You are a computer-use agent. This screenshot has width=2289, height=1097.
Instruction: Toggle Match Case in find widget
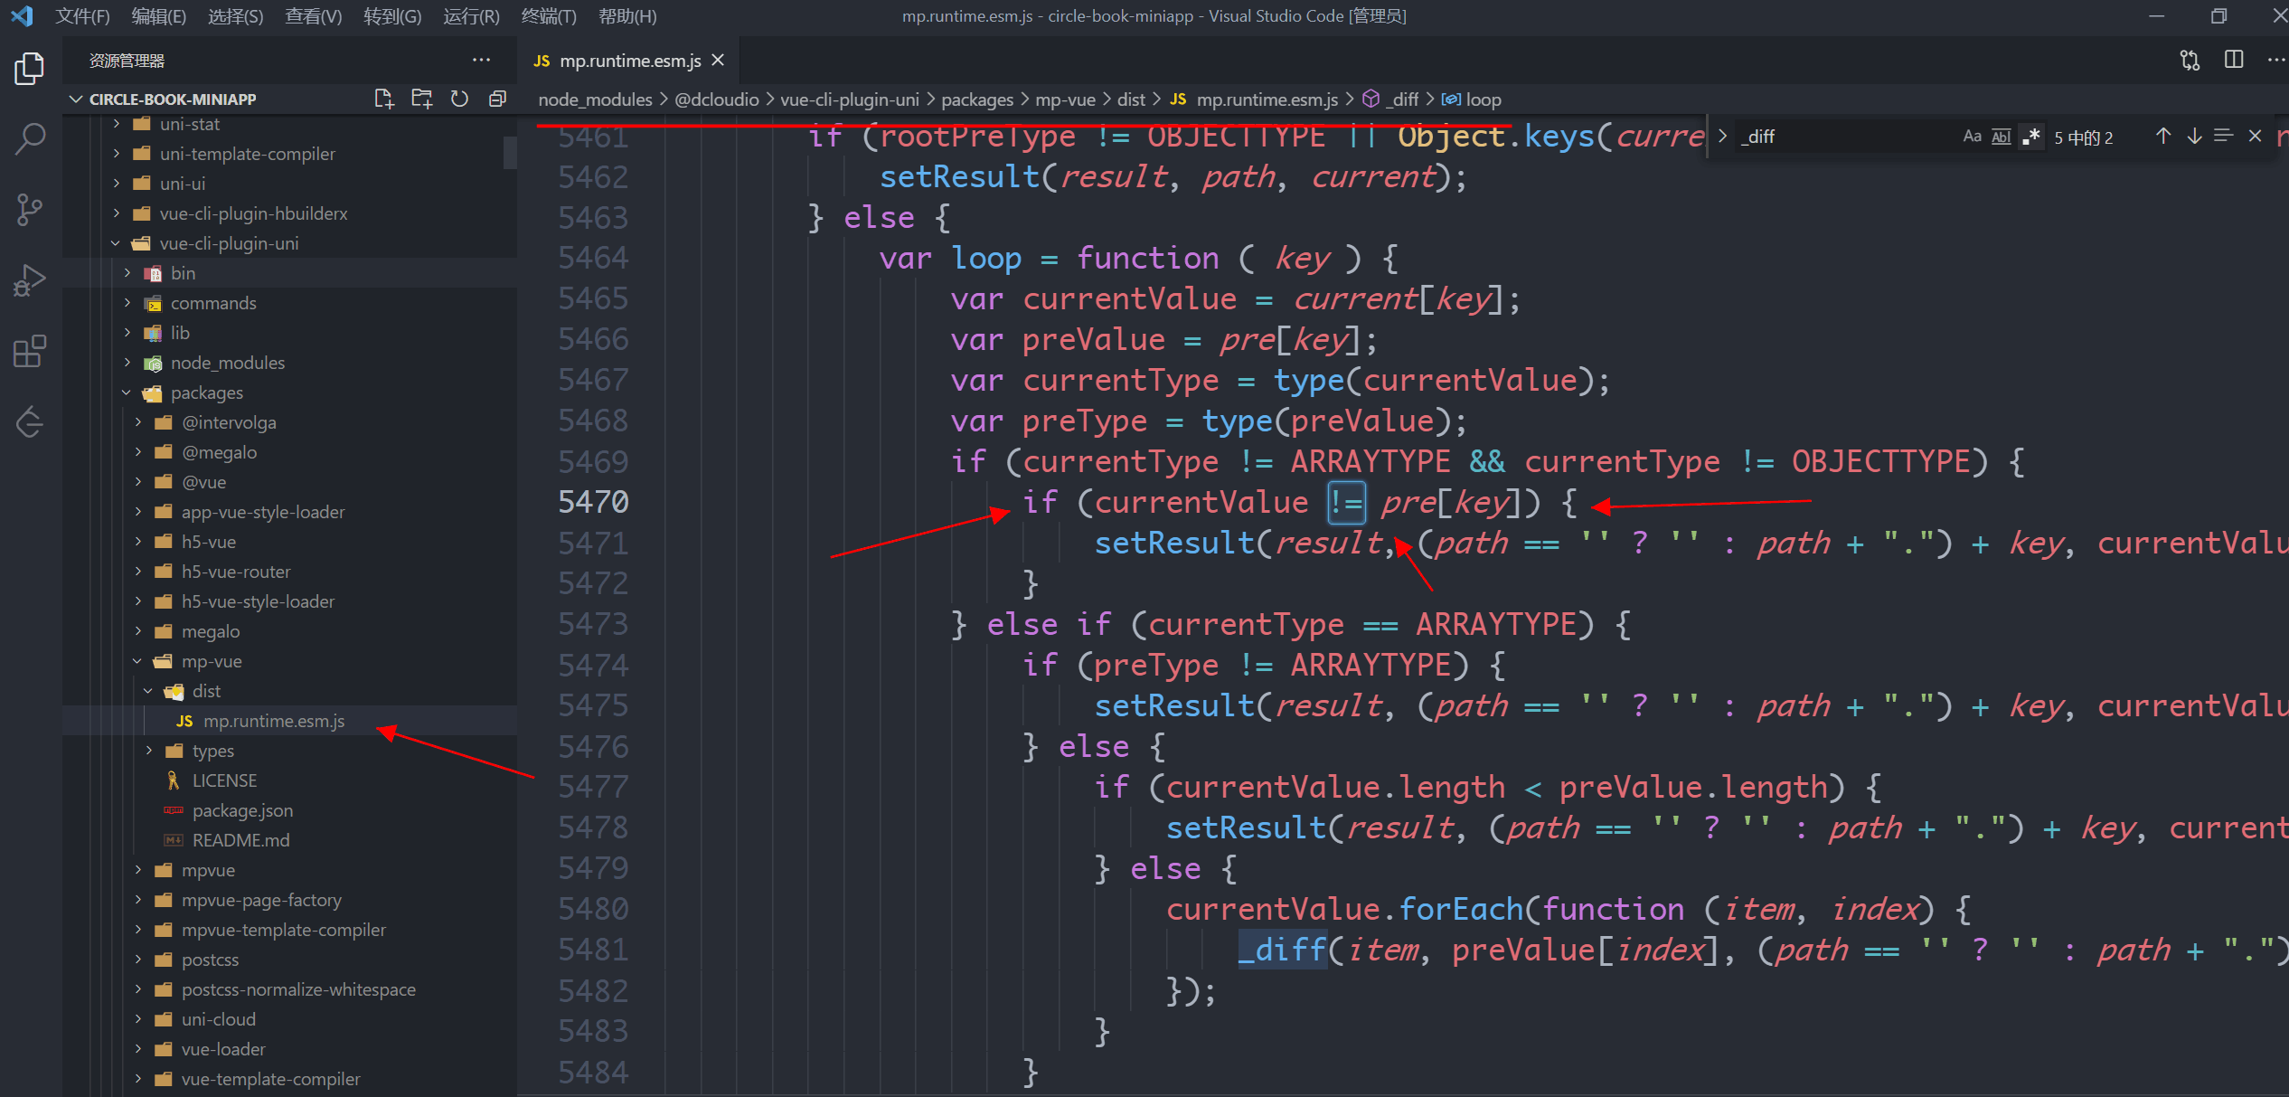[x=1972, y=137]
